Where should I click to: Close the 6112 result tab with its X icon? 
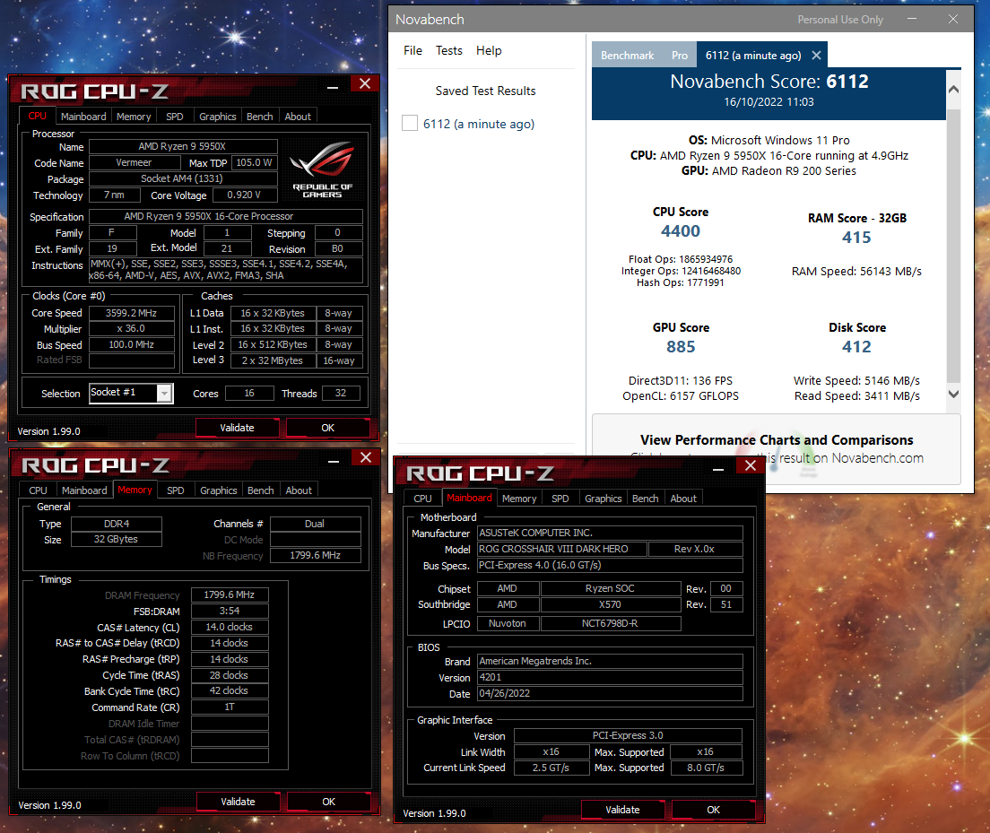[x=816, y=56]
